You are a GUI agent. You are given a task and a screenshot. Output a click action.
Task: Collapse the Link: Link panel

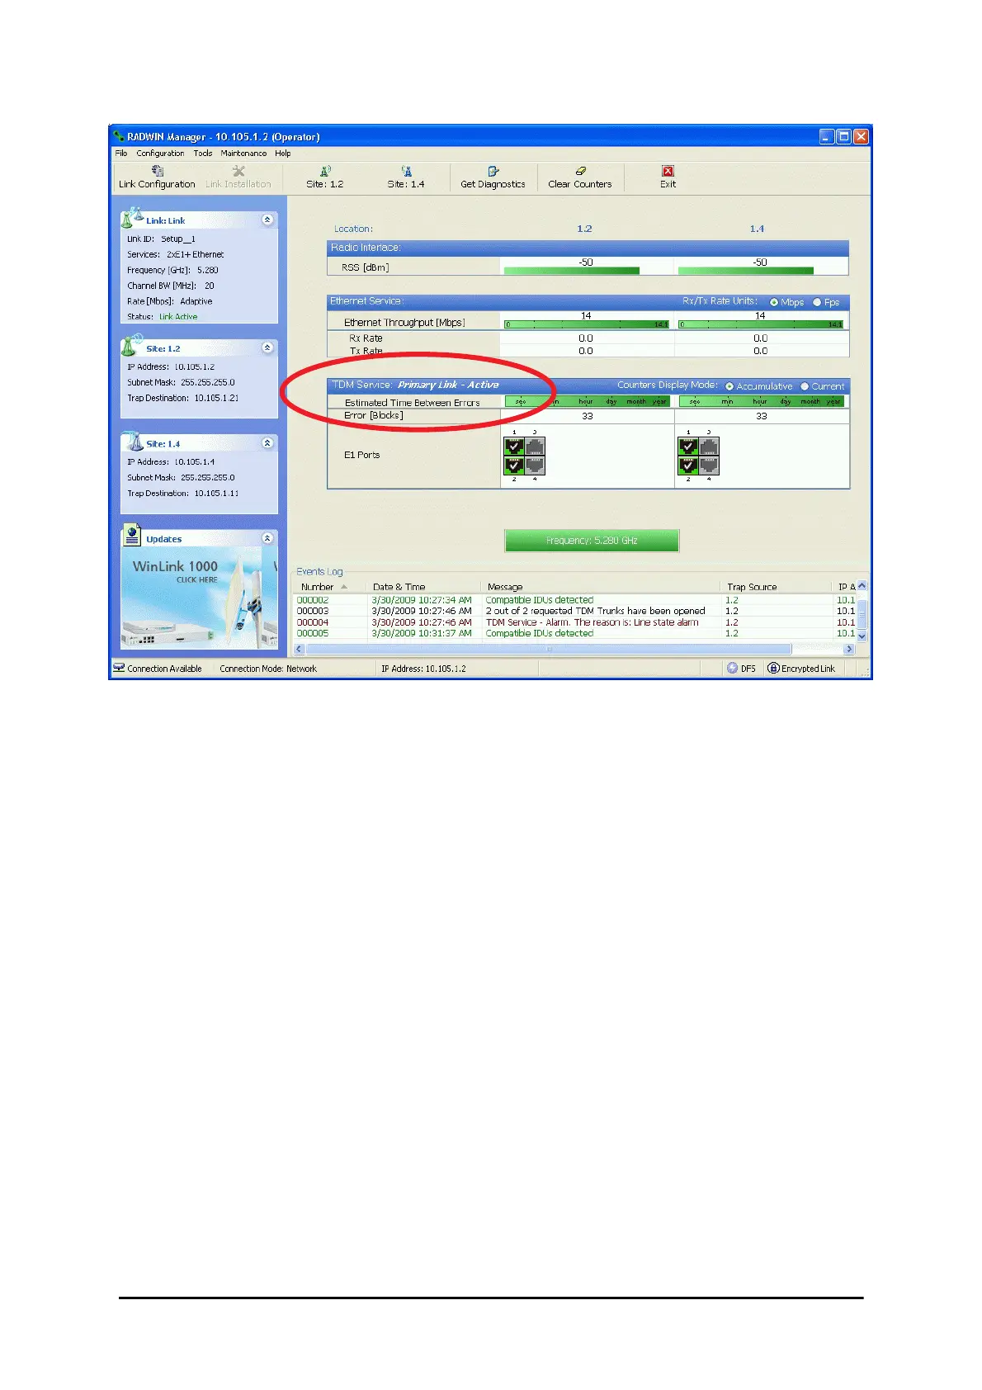267,220
